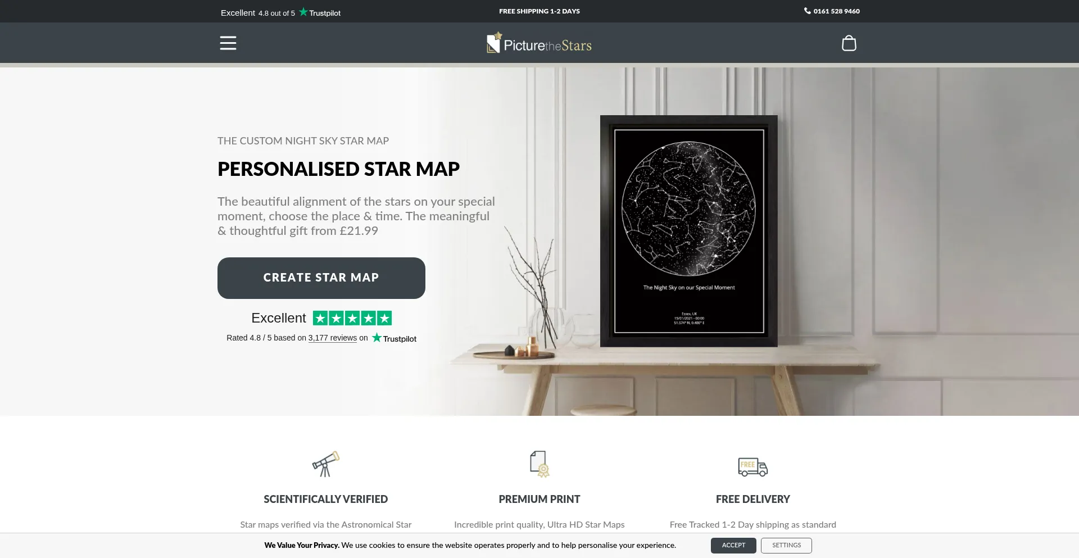
Task: Click the green five-star Trustpilot rating
Action: tap(352, 318)
